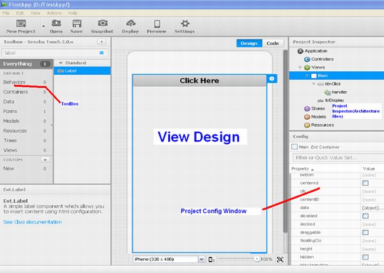Screen dimensions: 384x273
Task: Select the Models toolbox category
Action: coord(27,121)
